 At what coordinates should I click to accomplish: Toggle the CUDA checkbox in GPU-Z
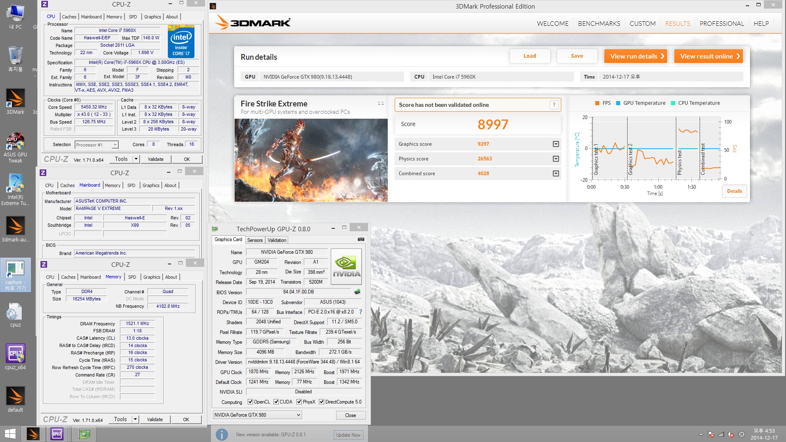276,402
